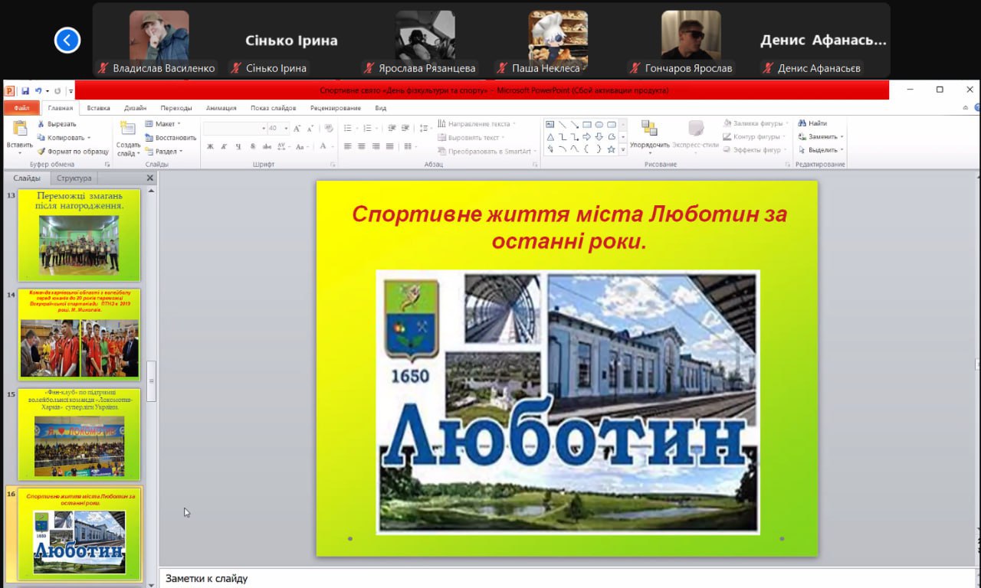This screenshot has height=588, width=981.
Task: Open Section (Раздел) dropdown
Action: (x=163, y=152)
